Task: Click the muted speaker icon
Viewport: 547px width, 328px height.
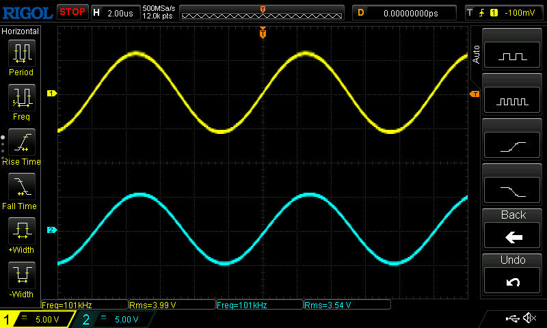Action: click(x=530, y=318)
